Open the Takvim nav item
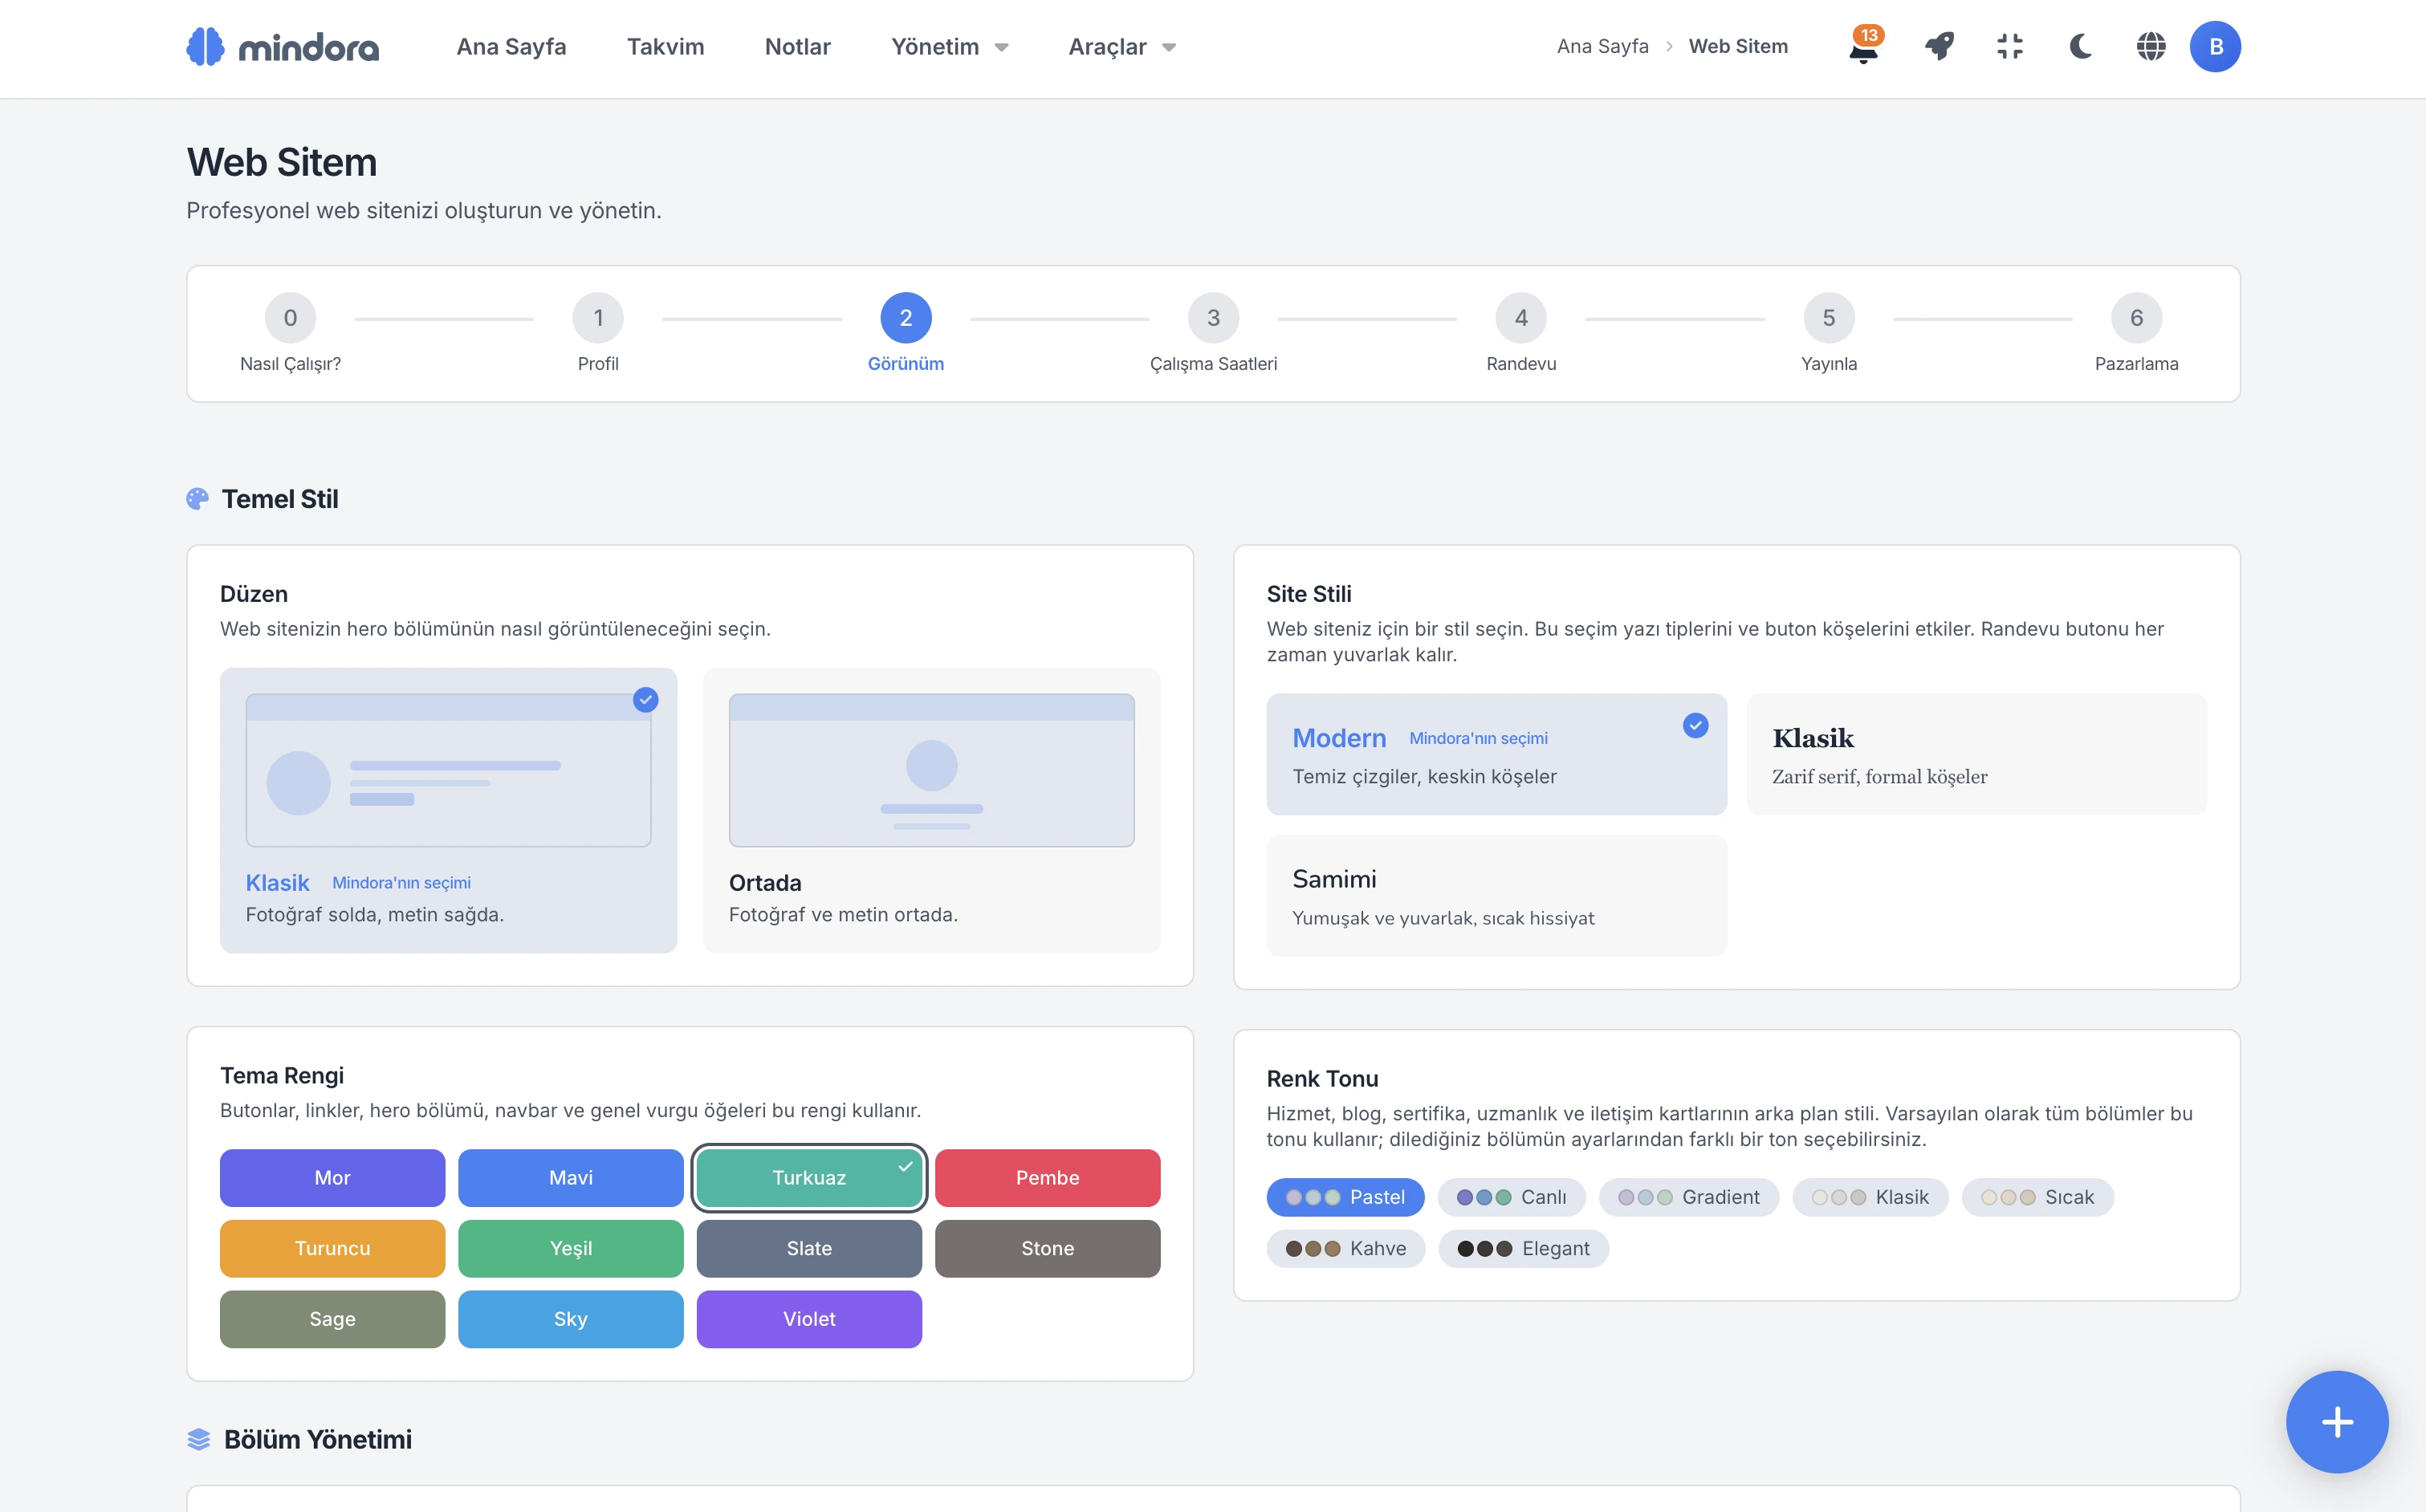Screen dimensions: 2426x1512 tap(665, 47)
